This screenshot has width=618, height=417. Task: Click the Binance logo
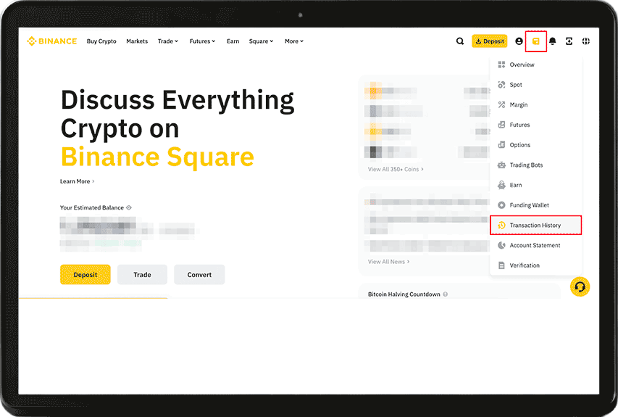point(51,41)
